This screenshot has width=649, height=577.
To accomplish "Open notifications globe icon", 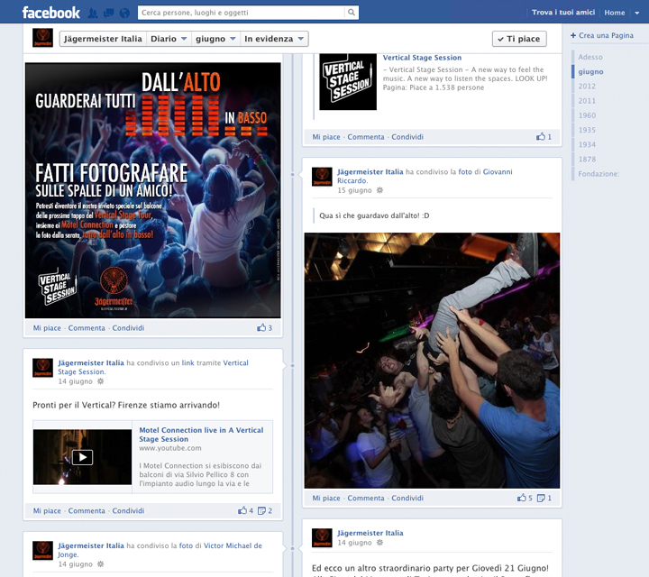I will [124, 14].
